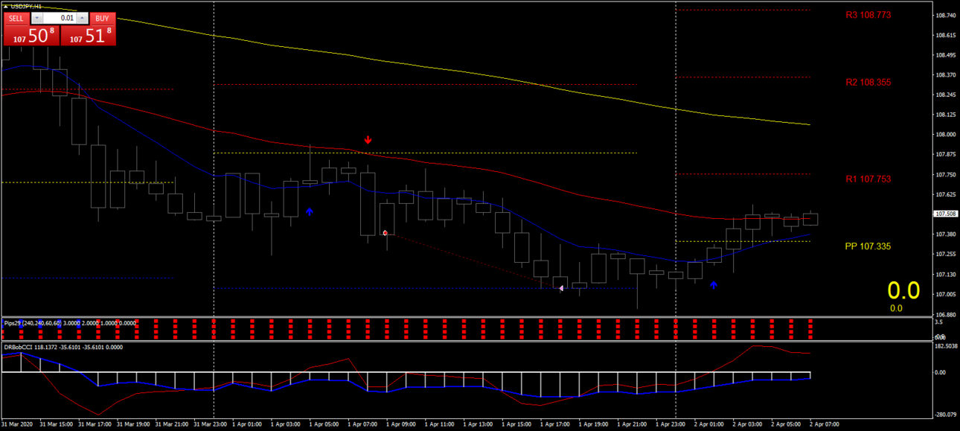Click the 2 Apr 07:00 time label
960x431 pixels.
click(824, 424)
